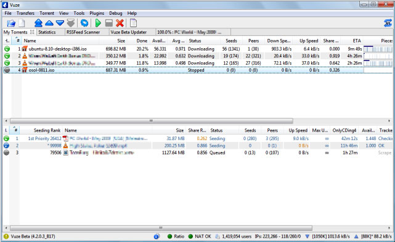Screen dimensions: 395x242
Task: Click the VLC cone icon in seeding row 2
Action: [65, 145]
